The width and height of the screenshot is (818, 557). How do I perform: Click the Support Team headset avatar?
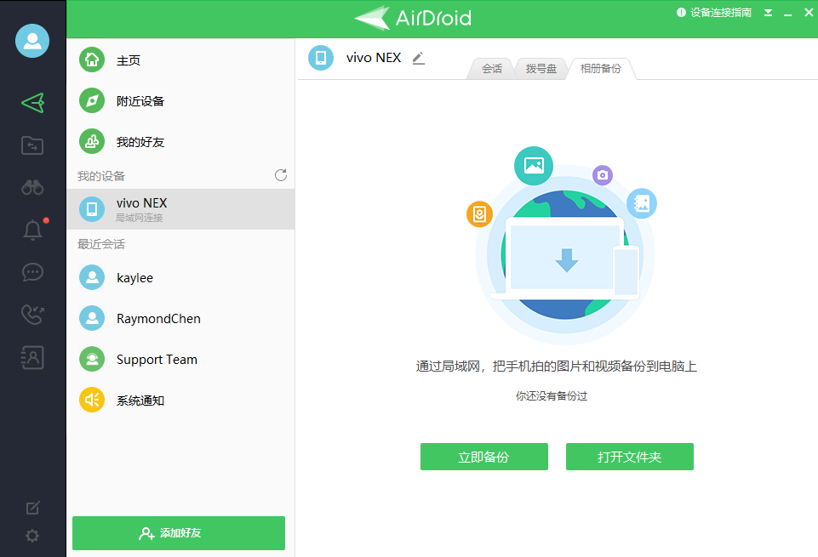point(92,360)
